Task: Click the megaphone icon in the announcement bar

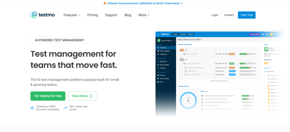Action: (x=105, y=3)
